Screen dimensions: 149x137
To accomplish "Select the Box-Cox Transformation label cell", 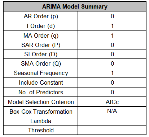I will (x=41, y=112).
